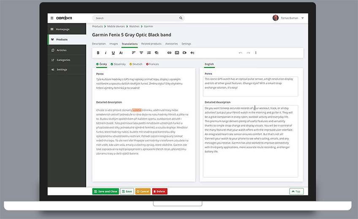Toggle bold formatting

(x=98, y=53)
